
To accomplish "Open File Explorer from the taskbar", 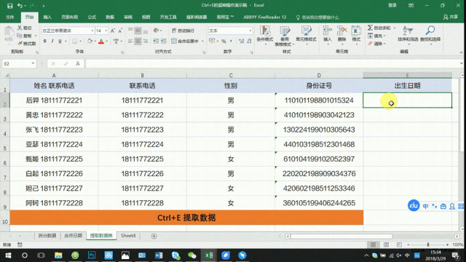I will coord(58,255).
